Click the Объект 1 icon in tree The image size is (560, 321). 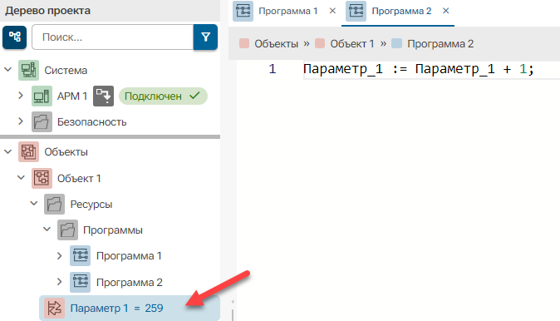coord(42,178)
